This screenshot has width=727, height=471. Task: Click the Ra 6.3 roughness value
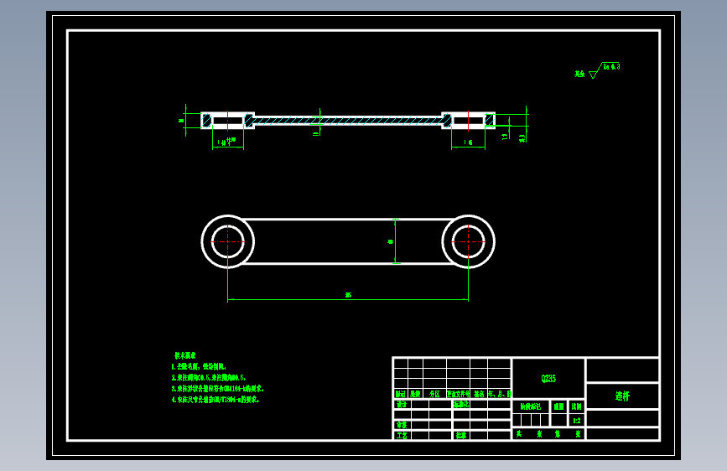(x=611, y=67)
